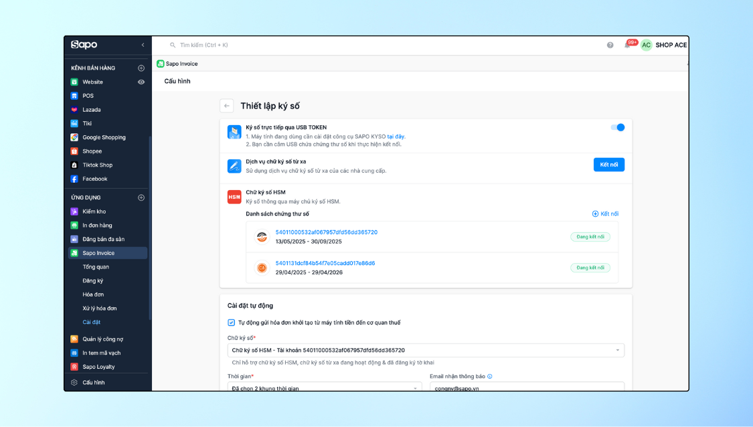Select Hóa đơn in Sapo Invoice submenu
Screen dimensions: 753x427
93,294
